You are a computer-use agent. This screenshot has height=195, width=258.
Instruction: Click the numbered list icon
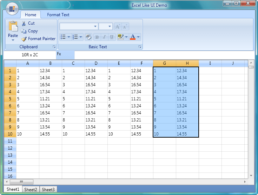[75, 37]
